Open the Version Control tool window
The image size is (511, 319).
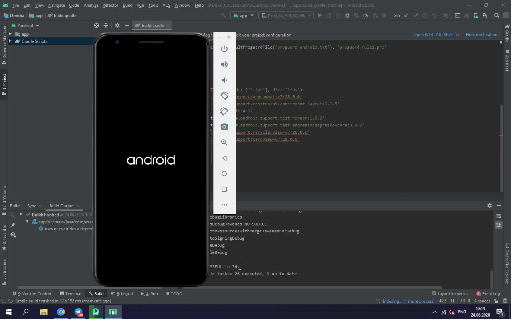(32, 294)
